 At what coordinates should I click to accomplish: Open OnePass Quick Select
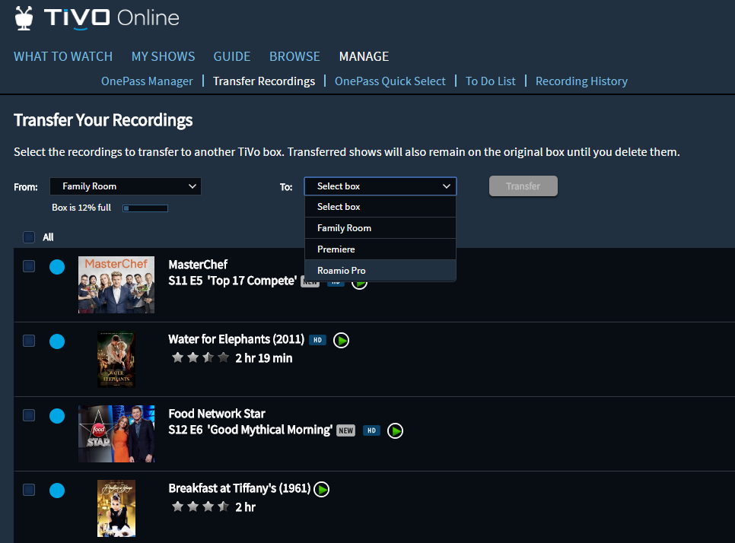pos(390,81)
